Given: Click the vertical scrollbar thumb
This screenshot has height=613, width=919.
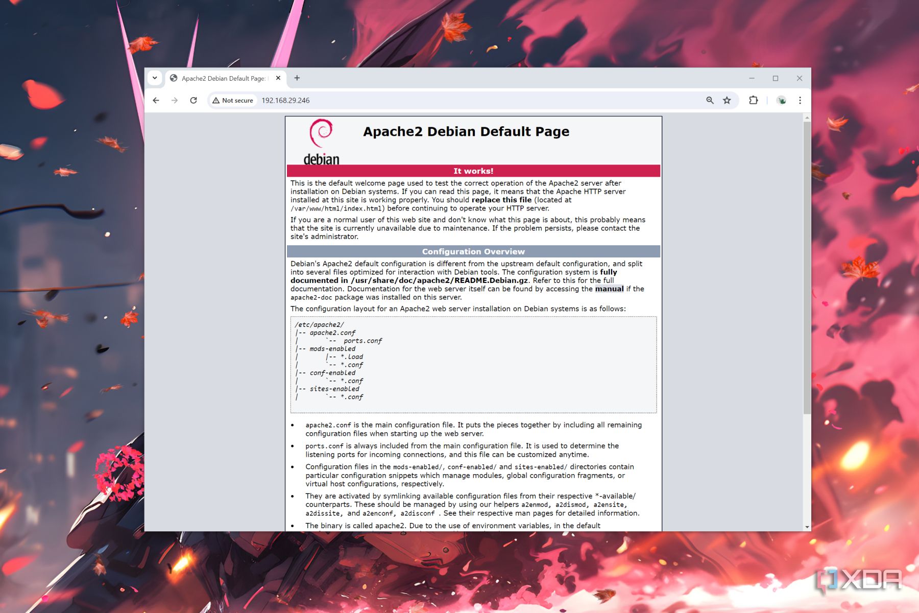Looking at the screenshot, I should coord(807,266).
